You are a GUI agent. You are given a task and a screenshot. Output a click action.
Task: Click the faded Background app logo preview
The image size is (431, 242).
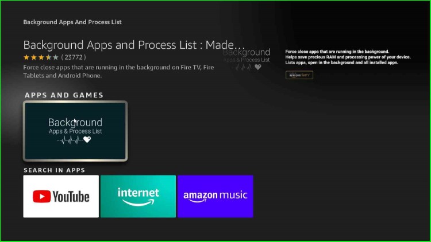pos(247,60)
